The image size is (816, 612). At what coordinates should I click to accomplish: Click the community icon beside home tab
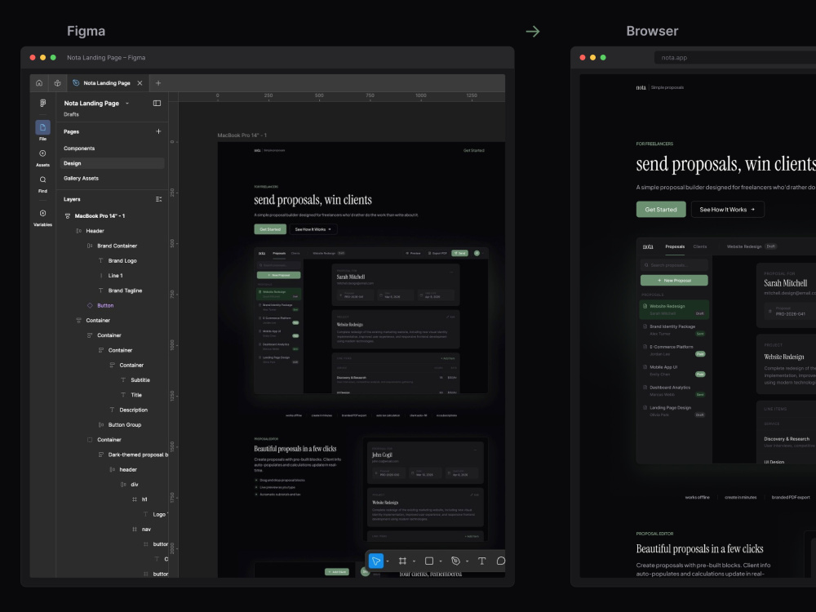pos(57,82)
